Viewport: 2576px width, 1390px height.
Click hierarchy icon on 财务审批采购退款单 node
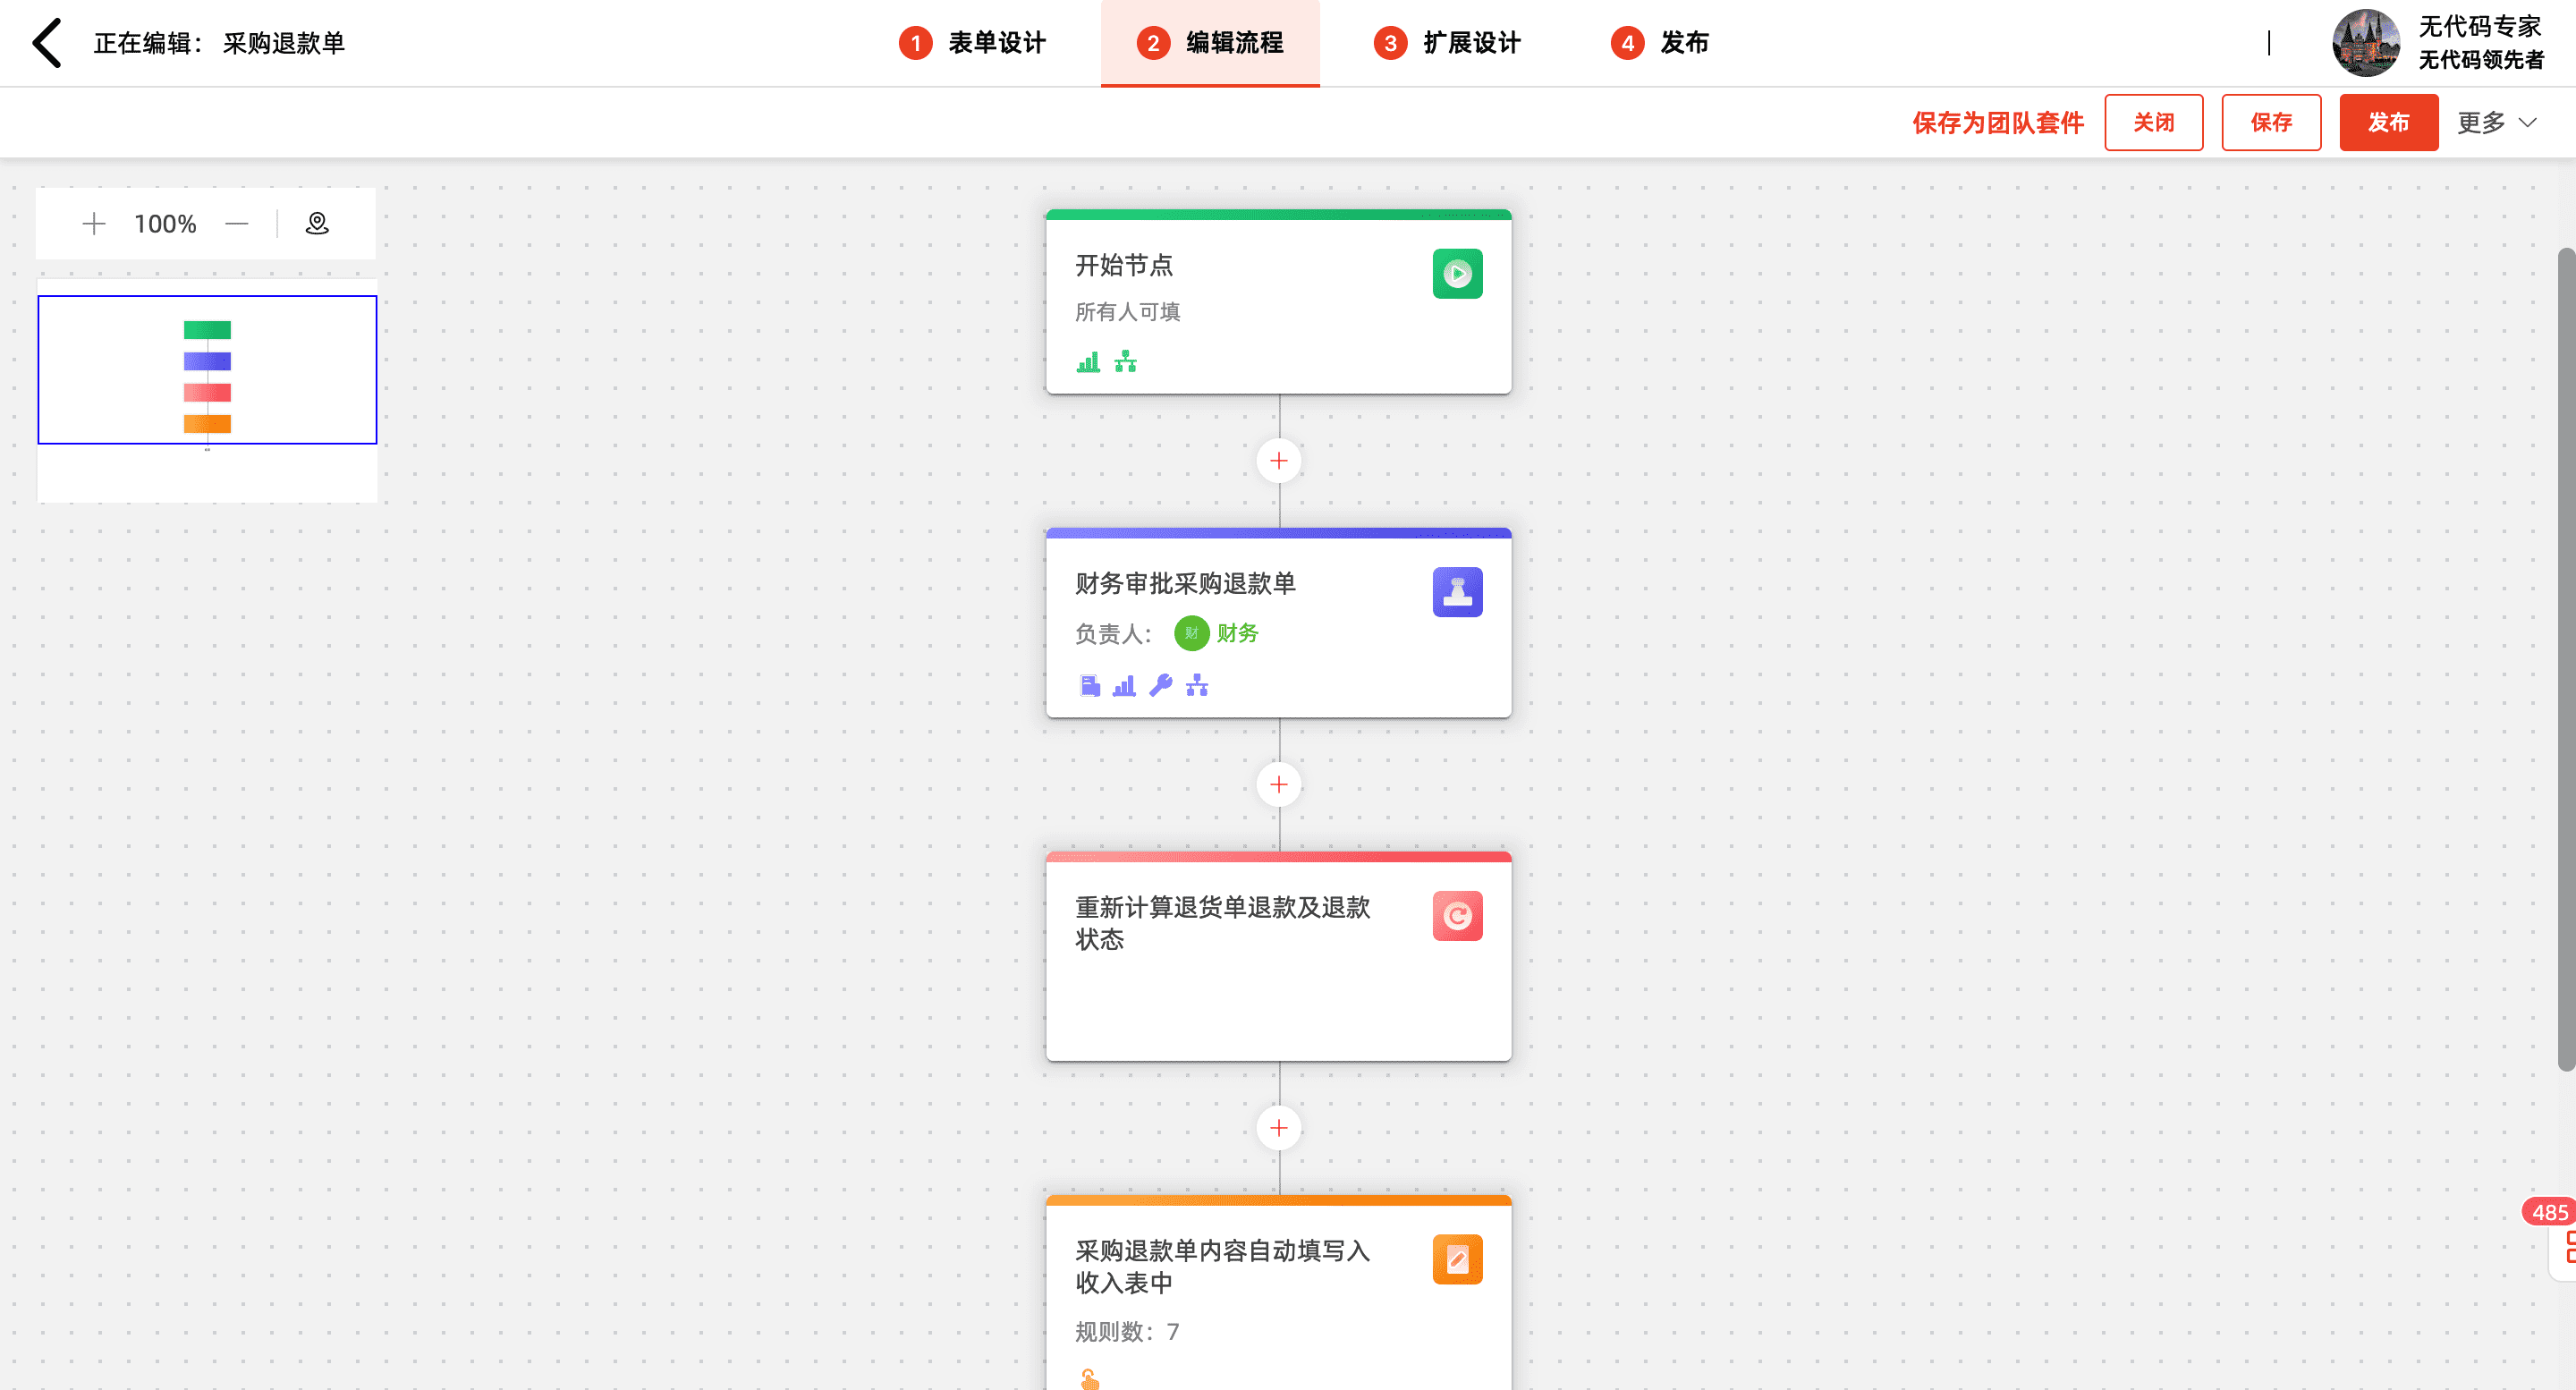[x=1197, y=686]
